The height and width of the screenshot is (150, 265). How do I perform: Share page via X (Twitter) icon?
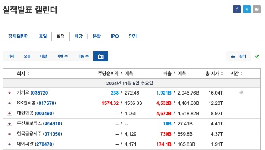click(247, 9)
